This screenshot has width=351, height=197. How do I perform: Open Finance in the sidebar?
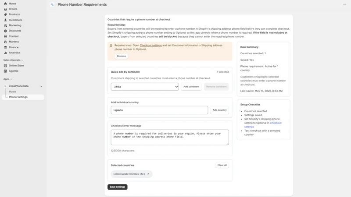[x=14, y=47]
